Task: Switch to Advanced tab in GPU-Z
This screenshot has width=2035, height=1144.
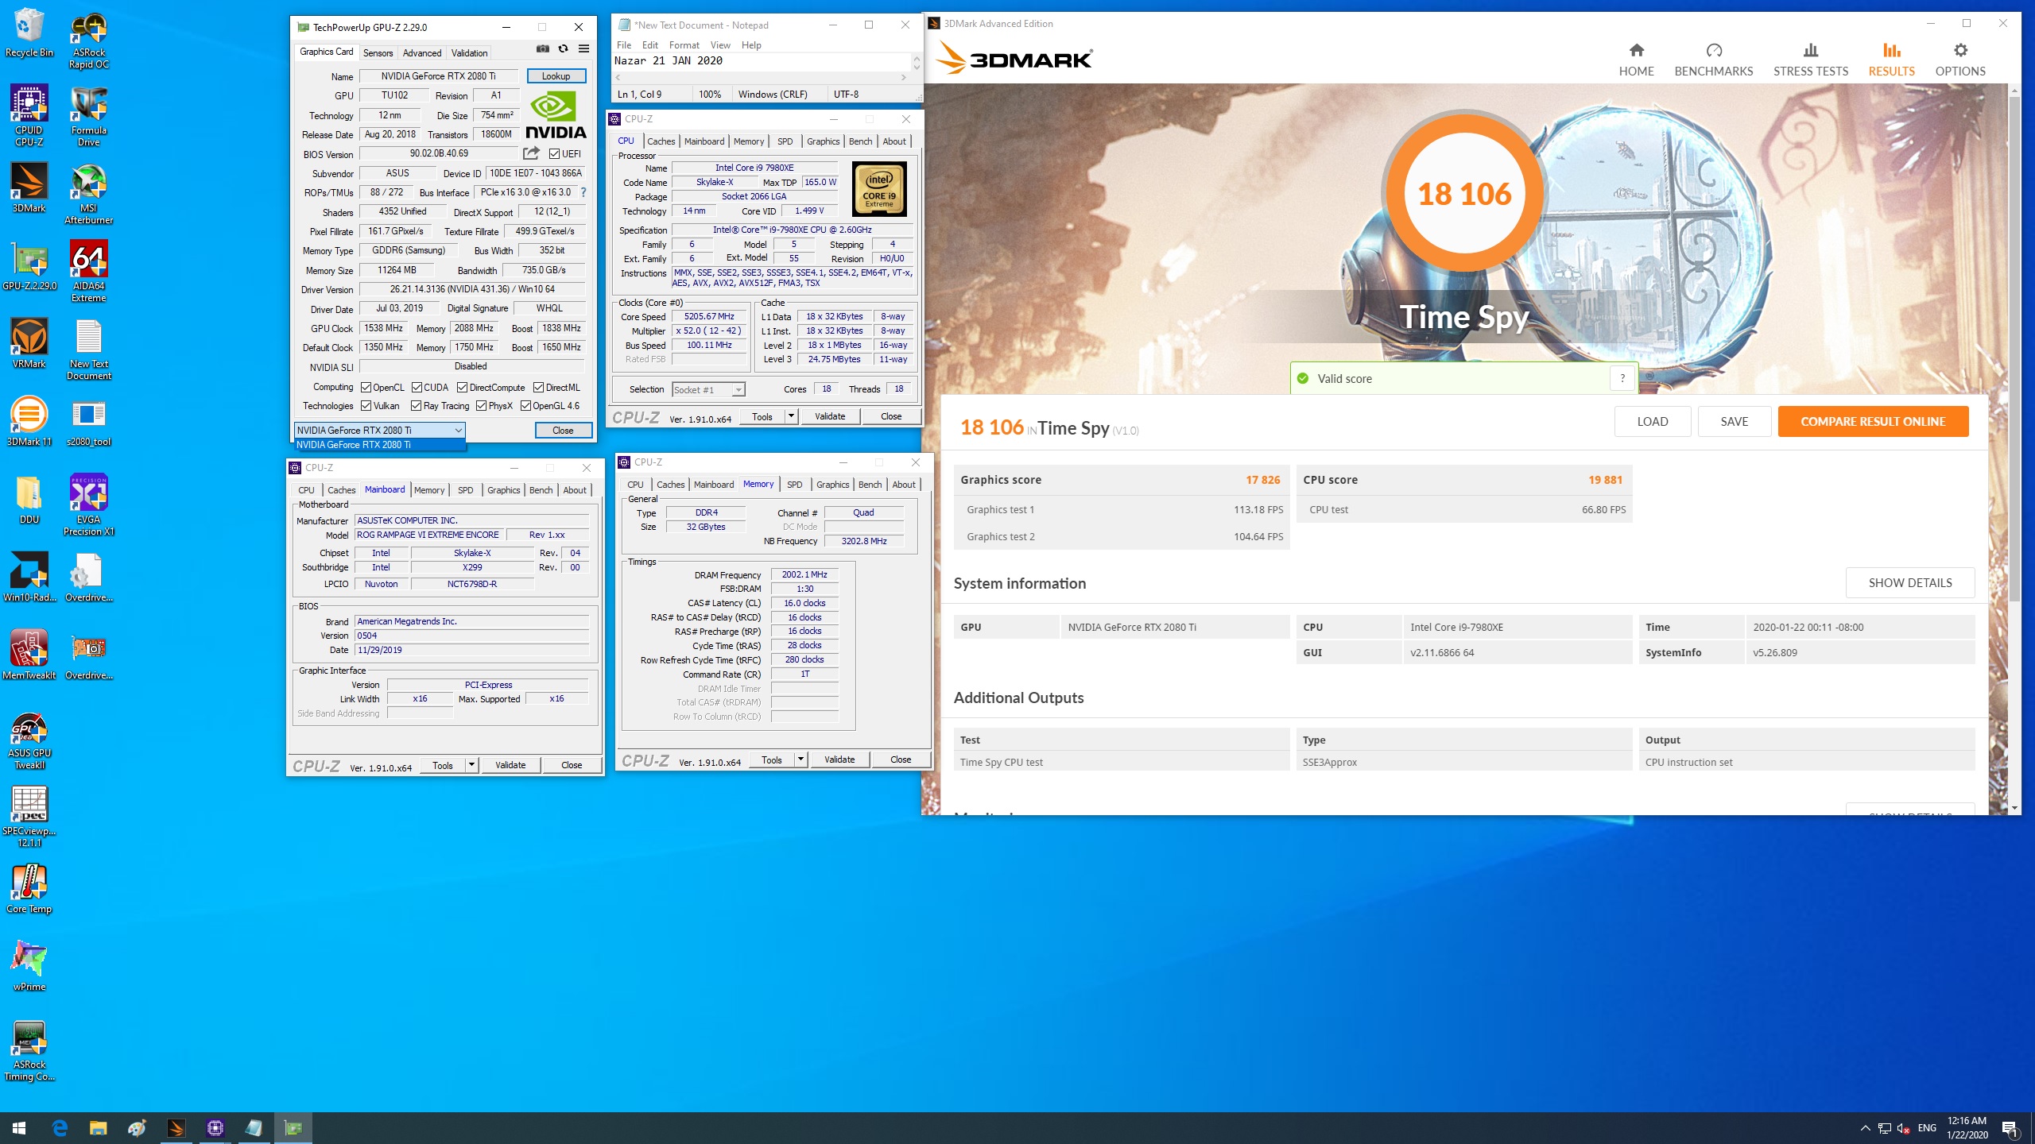Action: pos(421,53)
